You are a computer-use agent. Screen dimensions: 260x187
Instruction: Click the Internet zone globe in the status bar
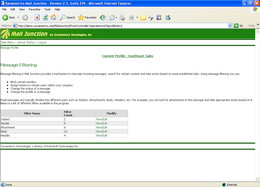(x=224, y=184)
